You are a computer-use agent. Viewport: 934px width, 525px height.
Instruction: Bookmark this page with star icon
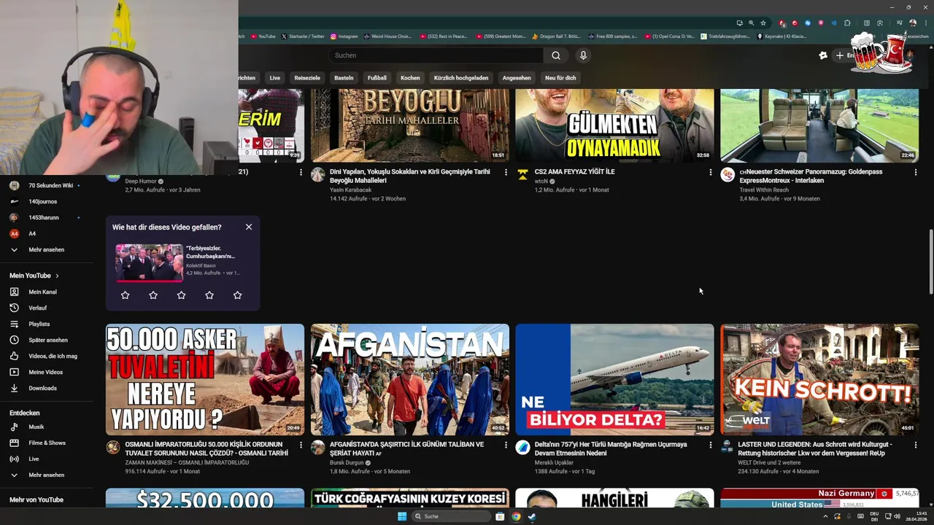[x=763, y=23]
